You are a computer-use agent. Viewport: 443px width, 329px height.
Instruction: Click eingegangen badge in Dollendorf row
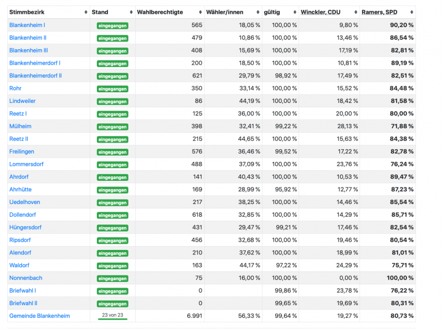[112, 215]
